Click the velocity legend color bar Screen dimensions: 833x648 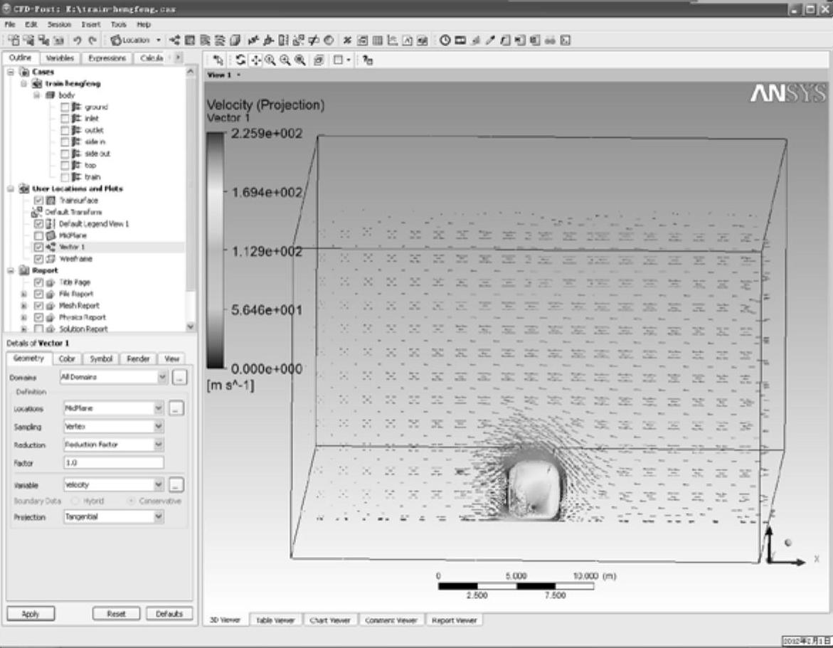coord(214,250)
